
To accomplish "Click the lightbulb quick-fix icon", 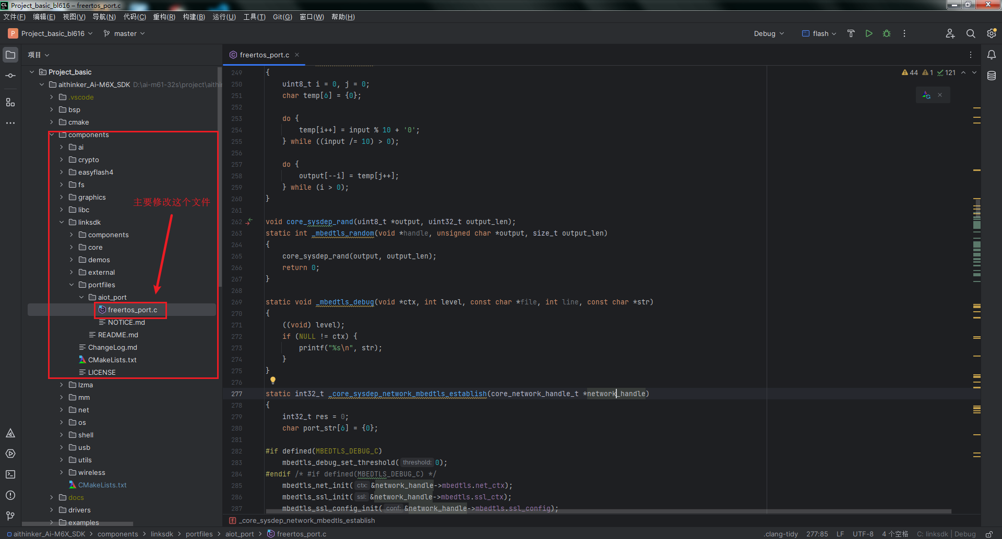I will [x=272, y=381].
